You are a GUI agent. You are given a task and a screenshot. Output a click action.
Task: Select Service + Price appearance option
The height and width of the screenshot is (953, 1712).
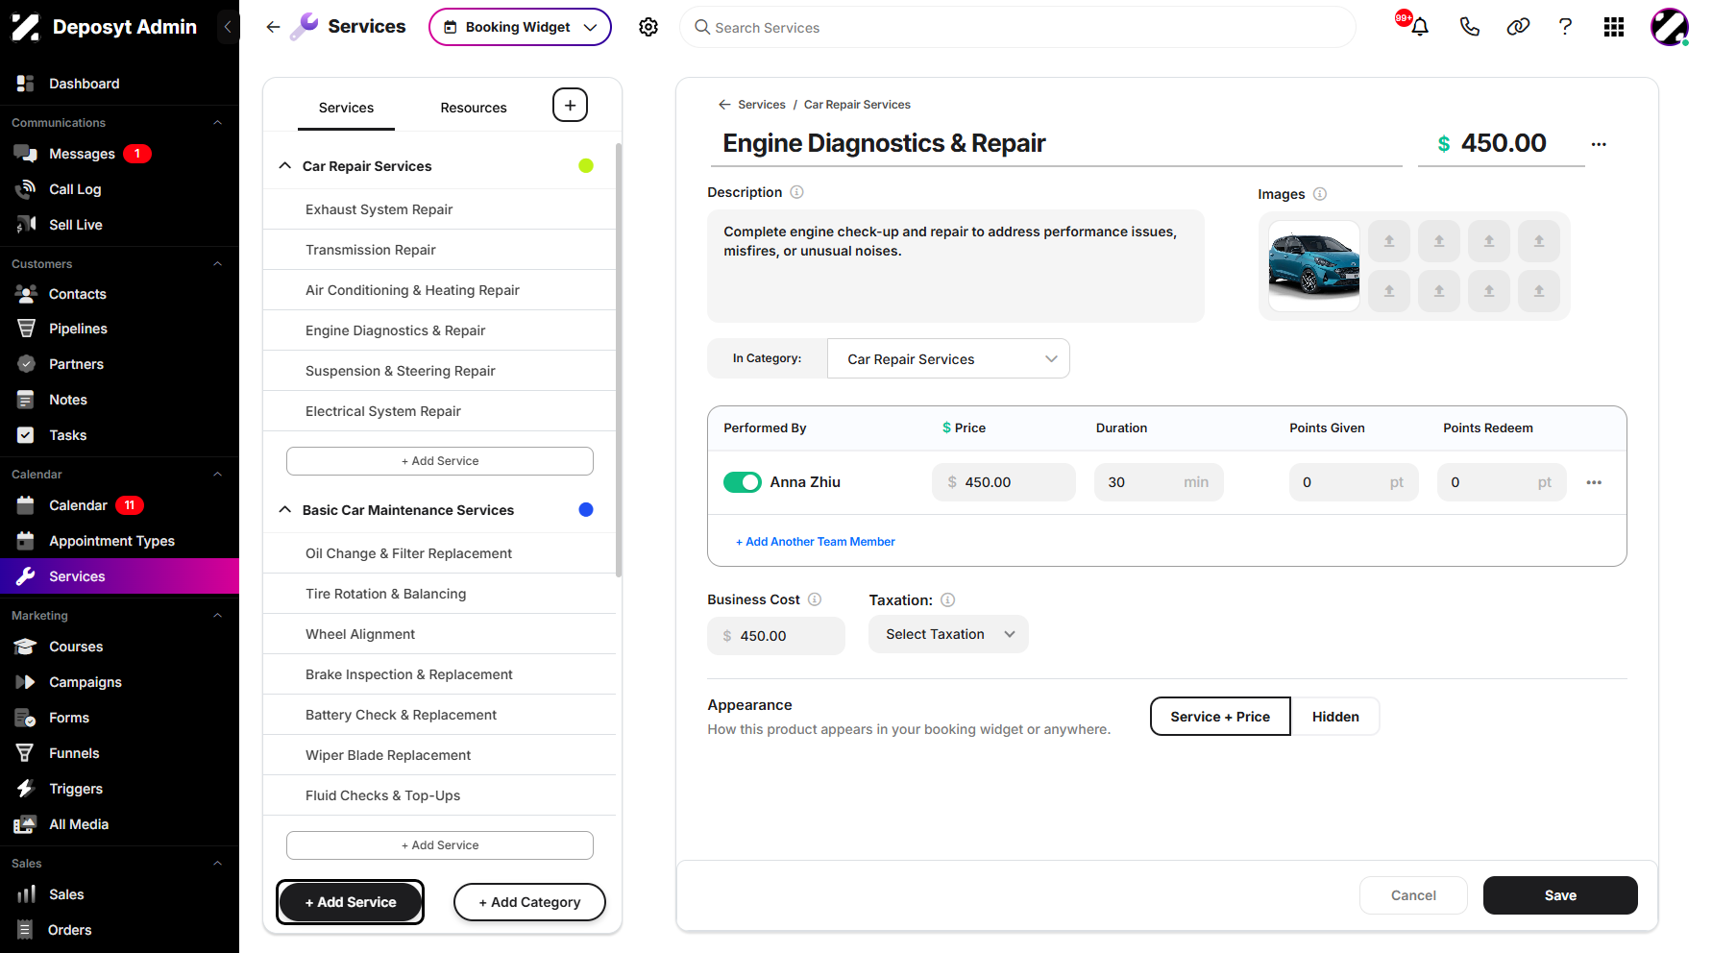[x=1220, y=717]
